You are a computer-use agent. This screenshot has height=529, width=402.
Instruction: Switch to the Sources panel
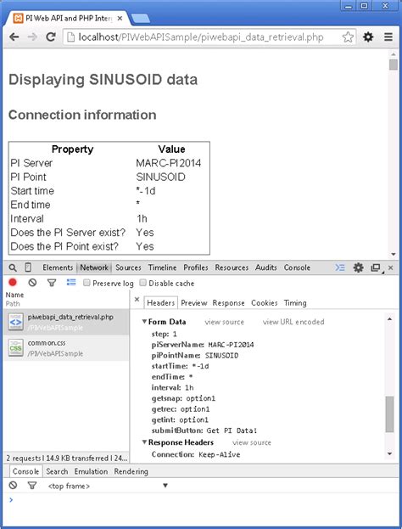128,267
